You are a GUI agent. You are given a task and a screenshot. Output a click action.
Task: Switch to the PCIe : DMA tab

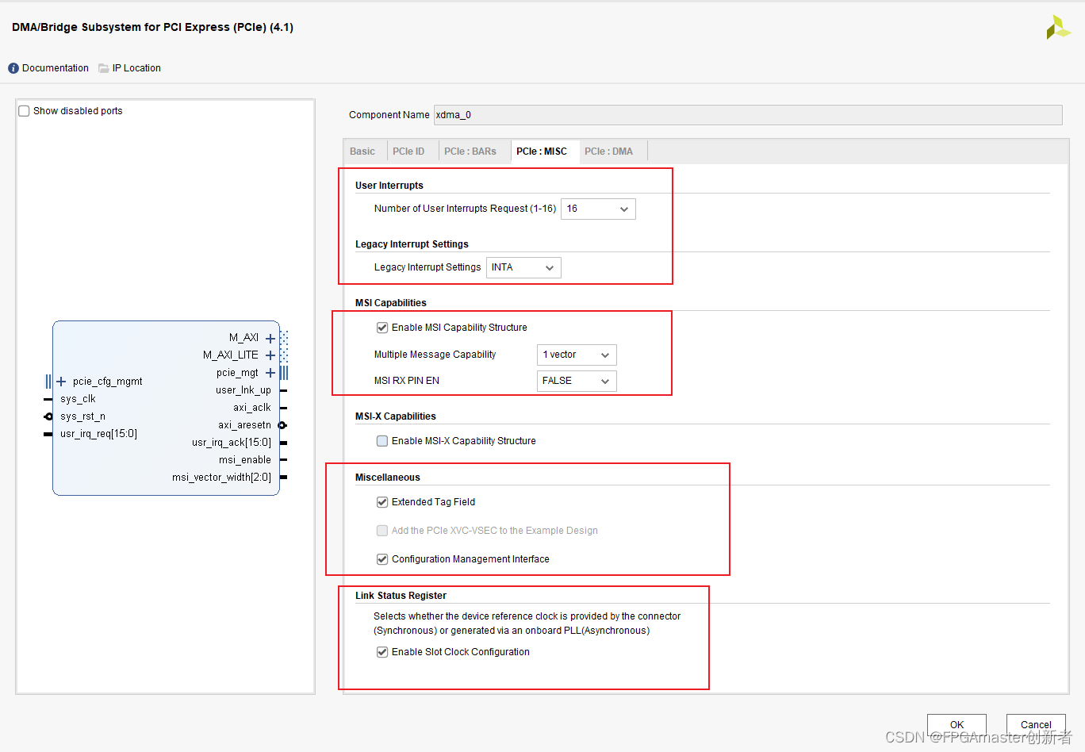coord(609,152)
